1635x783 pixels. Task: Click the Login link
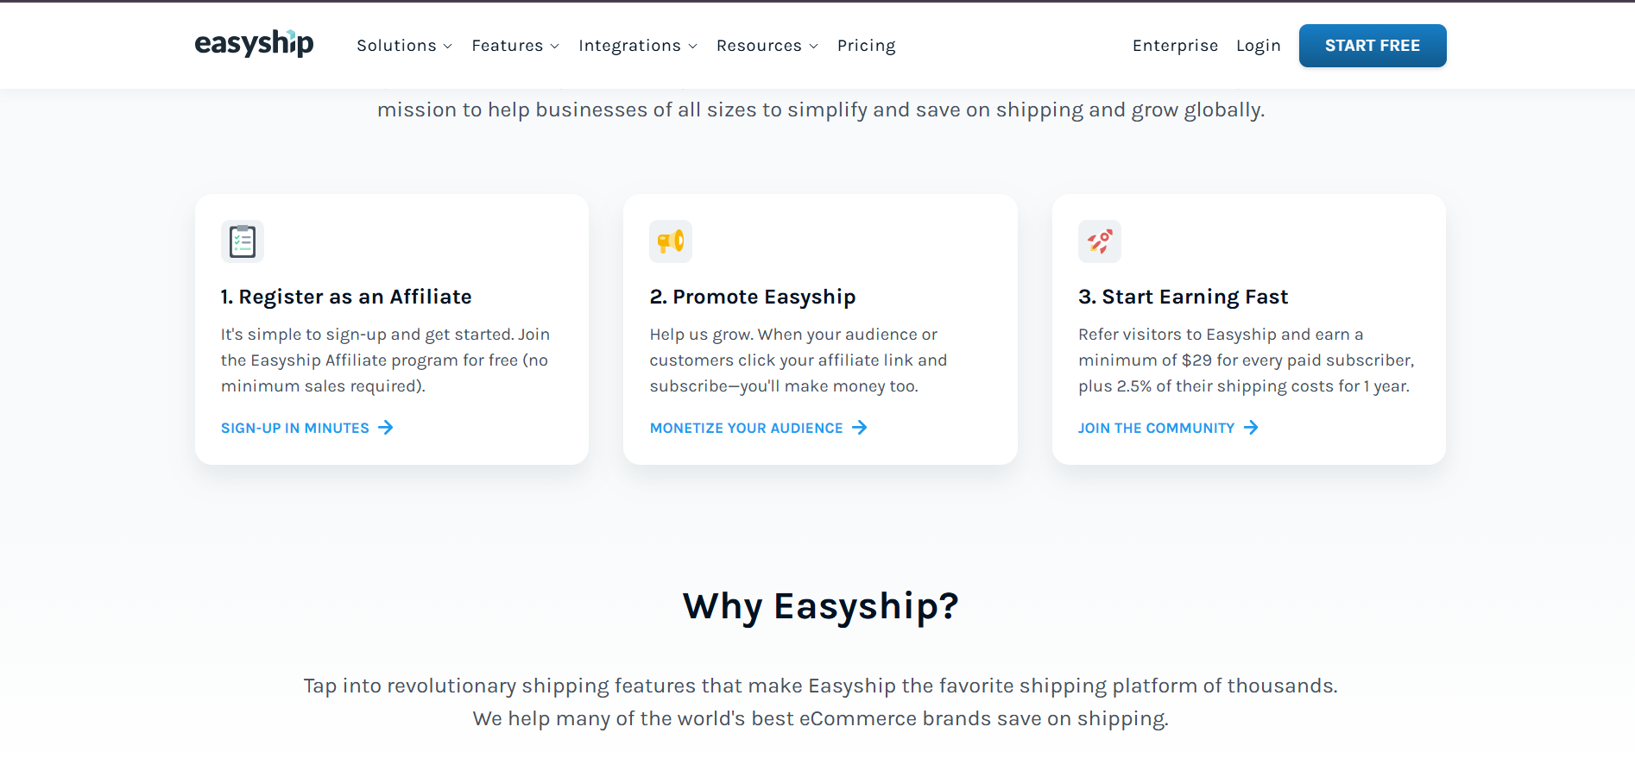click(x=1258, y=46)
